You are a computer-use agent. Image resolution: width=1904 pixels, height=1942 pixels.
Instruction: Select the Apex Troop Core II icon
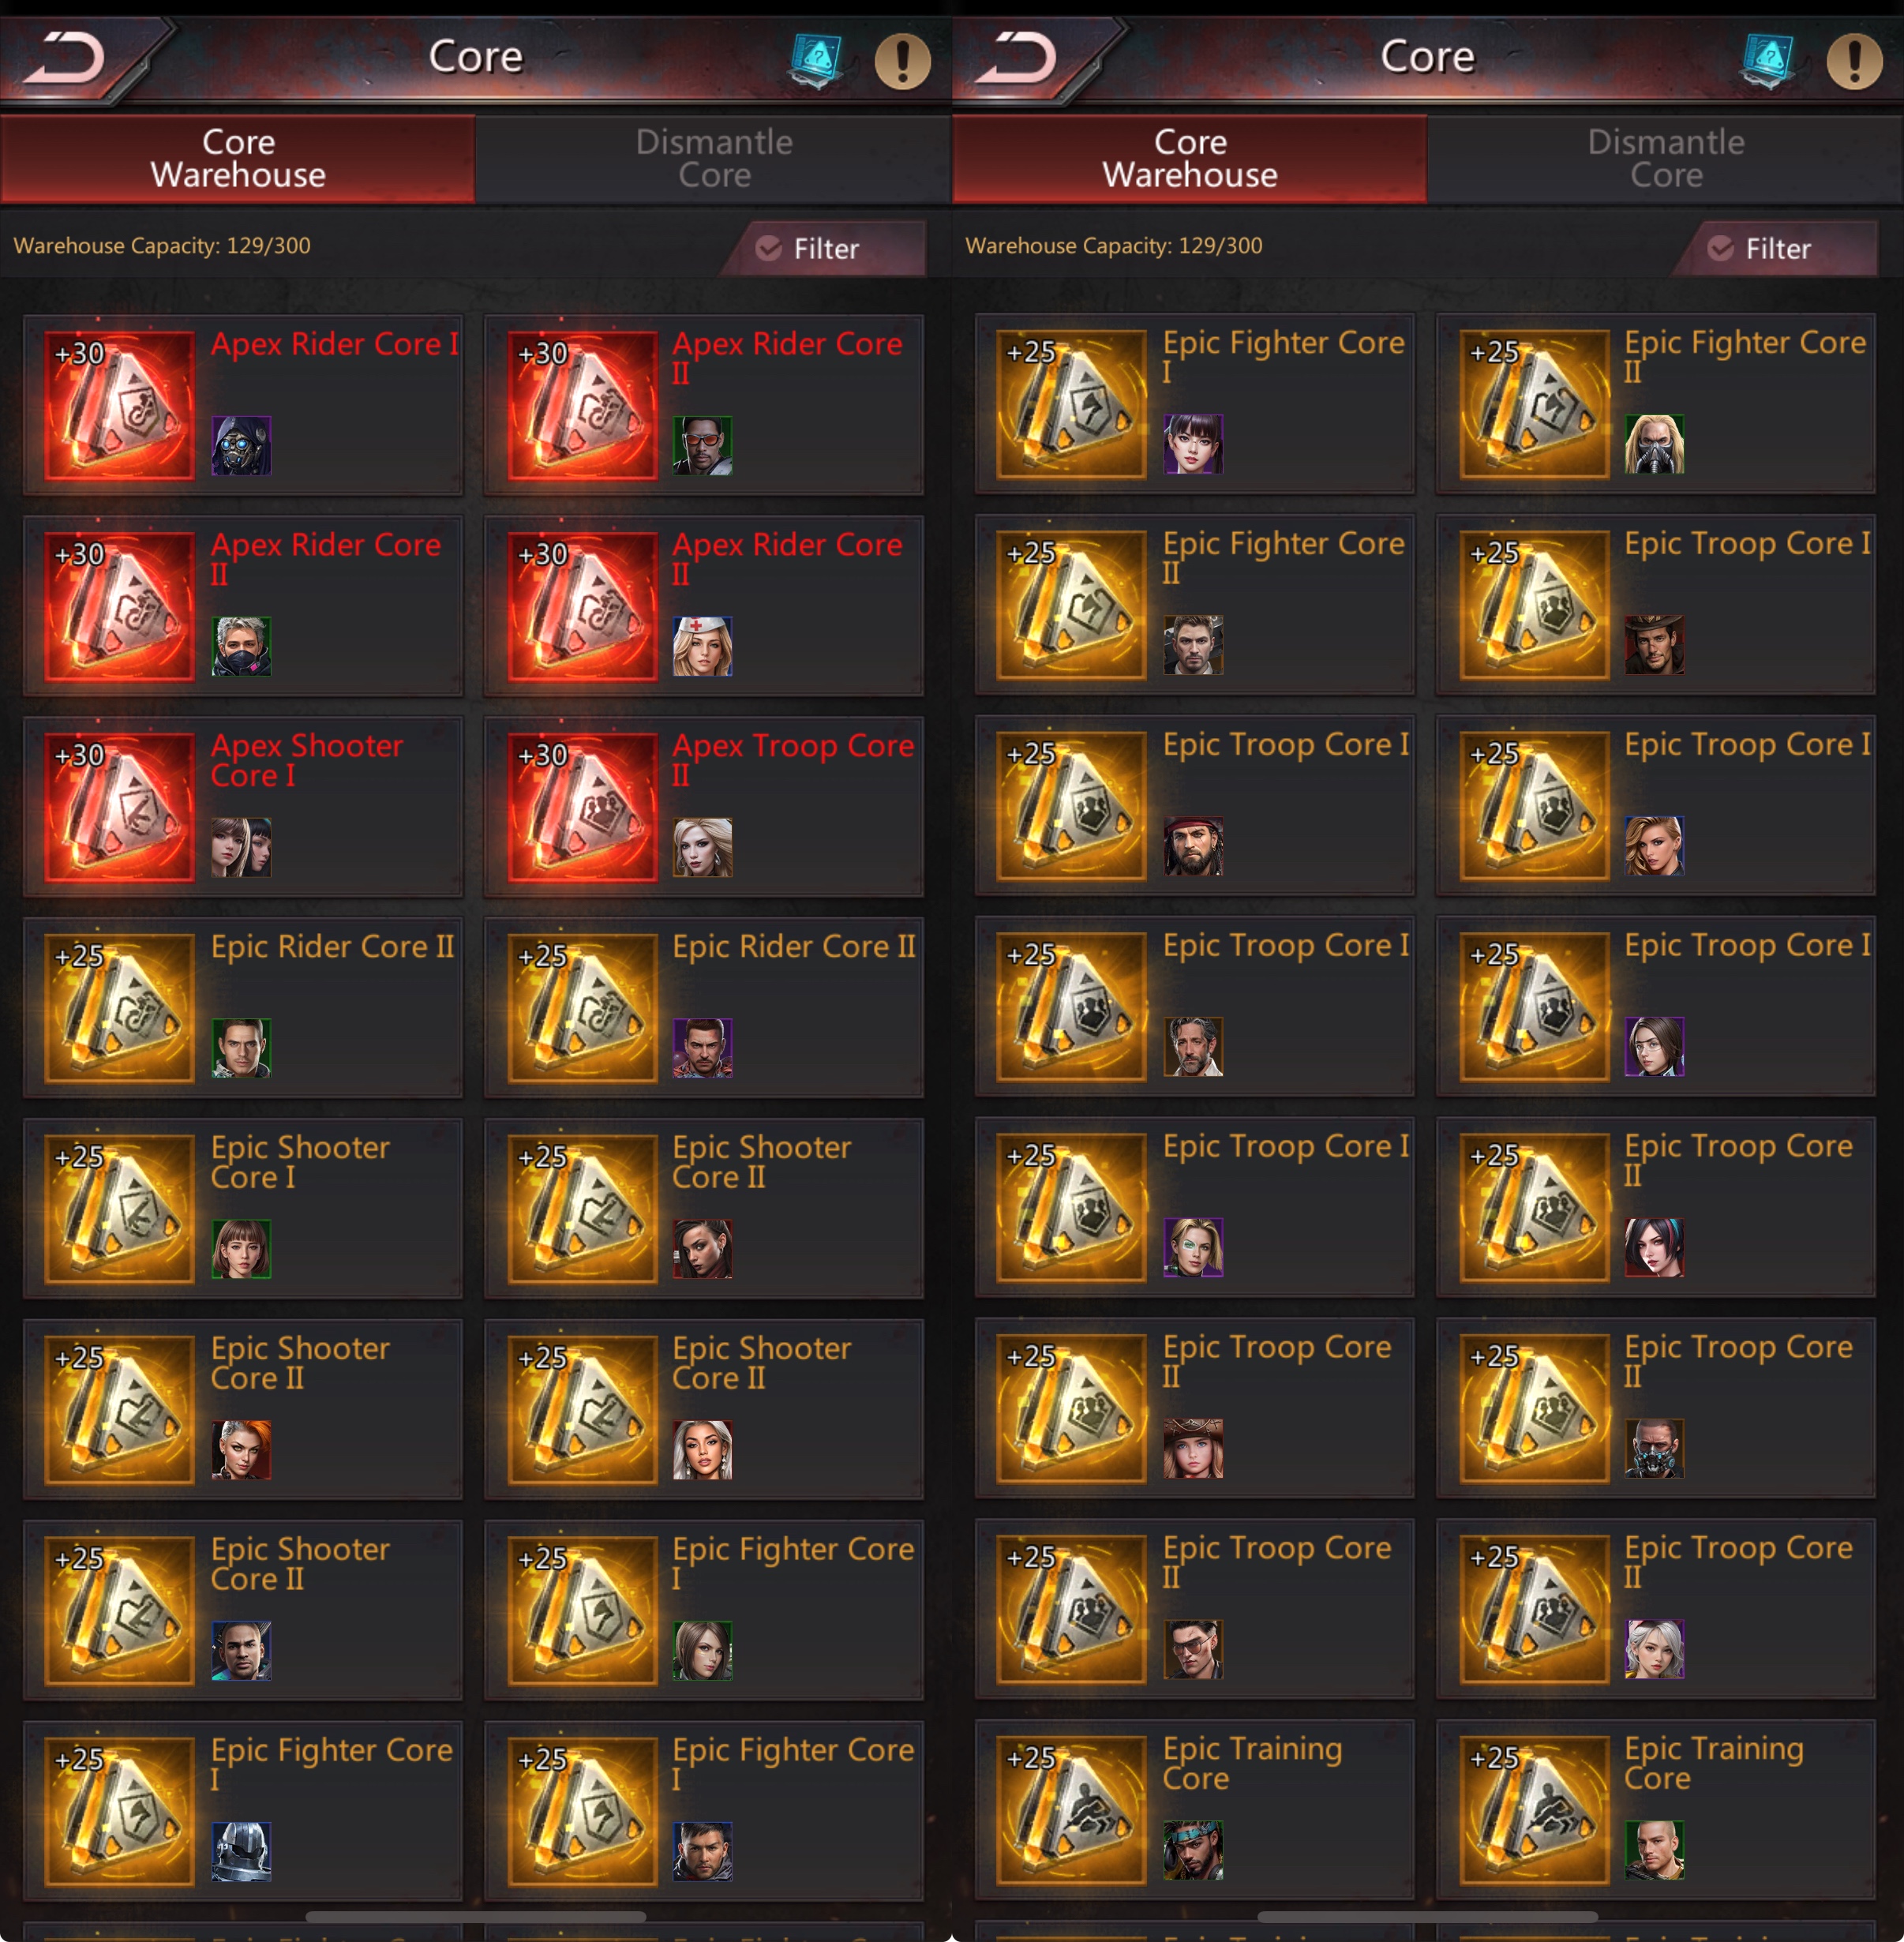click(x=582, y=807)
